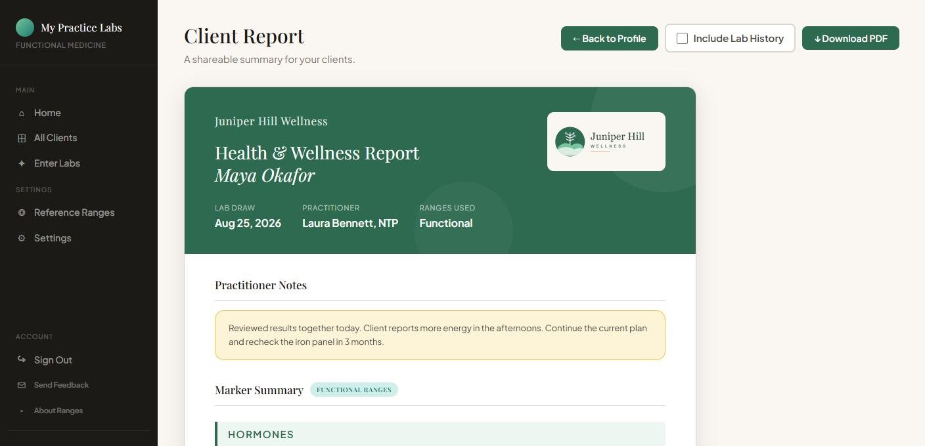
Task: Click the client name Maya Okafor
Action: 265,176
